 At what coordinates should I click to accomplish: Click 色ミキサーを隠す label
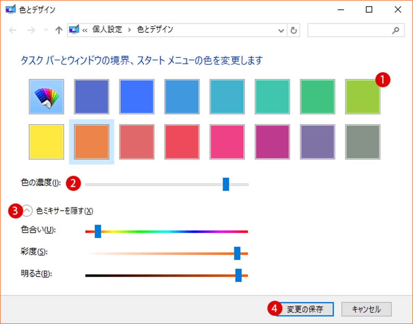[65, 211]
